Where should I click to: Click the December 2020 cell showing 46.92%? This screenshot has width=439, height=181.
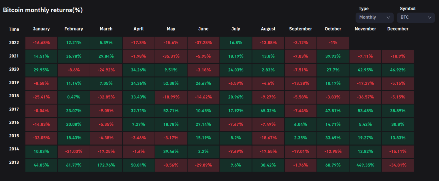pyautogui.click(x=398, y=70)
